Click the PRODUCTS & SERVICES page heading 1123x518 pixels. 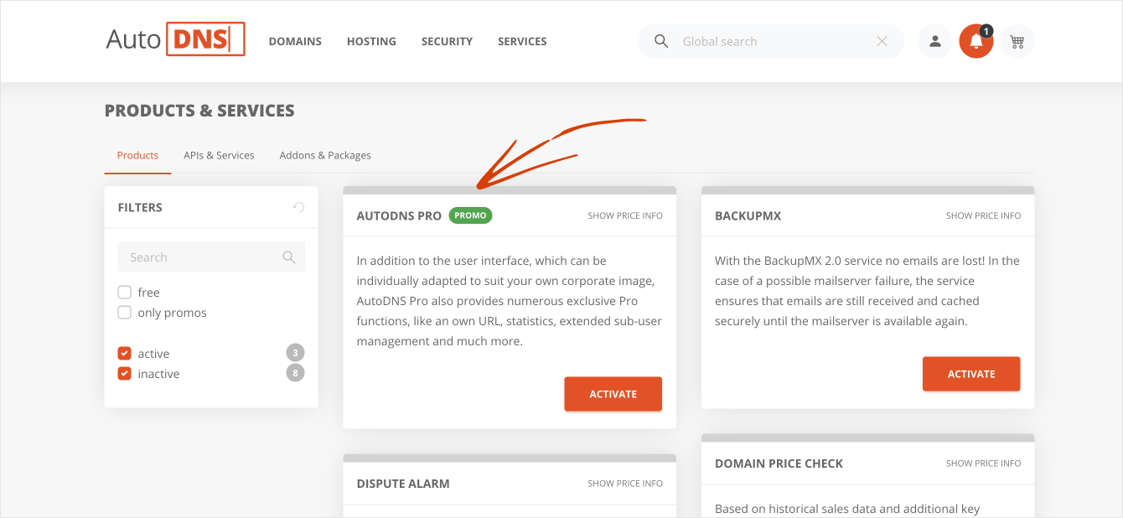point(199,111)
